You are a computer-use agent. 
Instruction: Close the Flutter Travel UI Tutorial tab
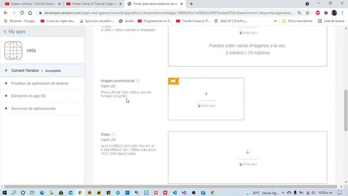click(121, 4)
